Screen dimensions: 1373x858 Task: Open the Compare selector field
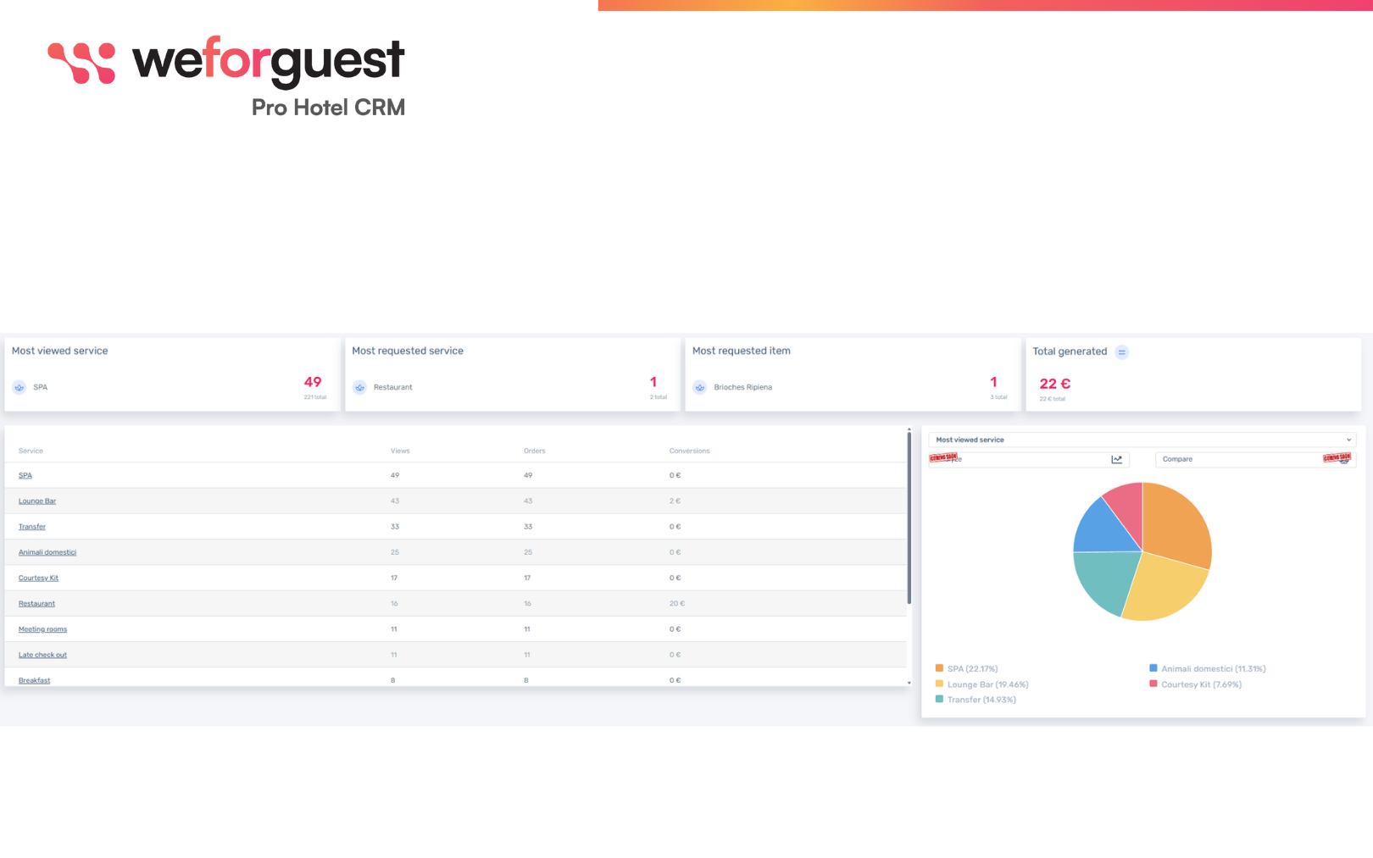tap(1255, 459)
